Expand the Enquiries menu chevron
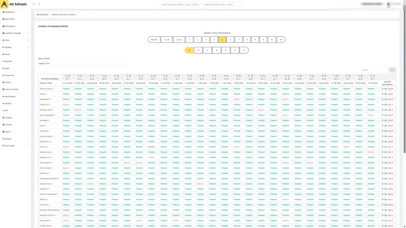 pos(28,61)
